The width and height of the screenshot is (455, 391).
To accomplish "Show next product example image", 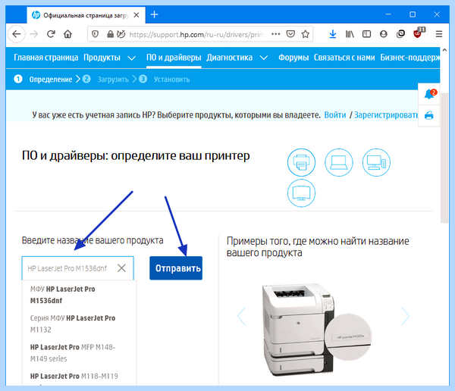I will (405, 316).
